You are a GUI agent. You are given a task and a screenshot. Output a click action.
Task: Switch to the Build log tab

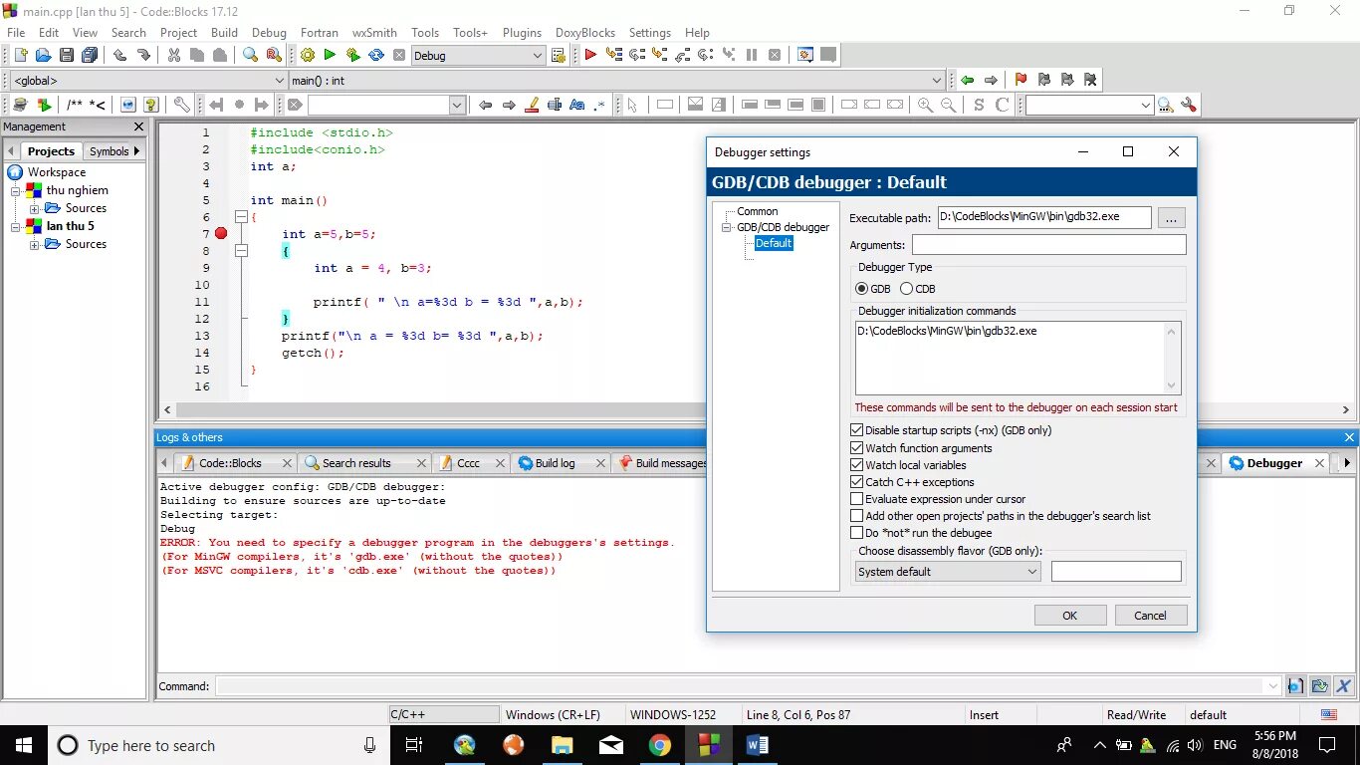coord(555,463)
